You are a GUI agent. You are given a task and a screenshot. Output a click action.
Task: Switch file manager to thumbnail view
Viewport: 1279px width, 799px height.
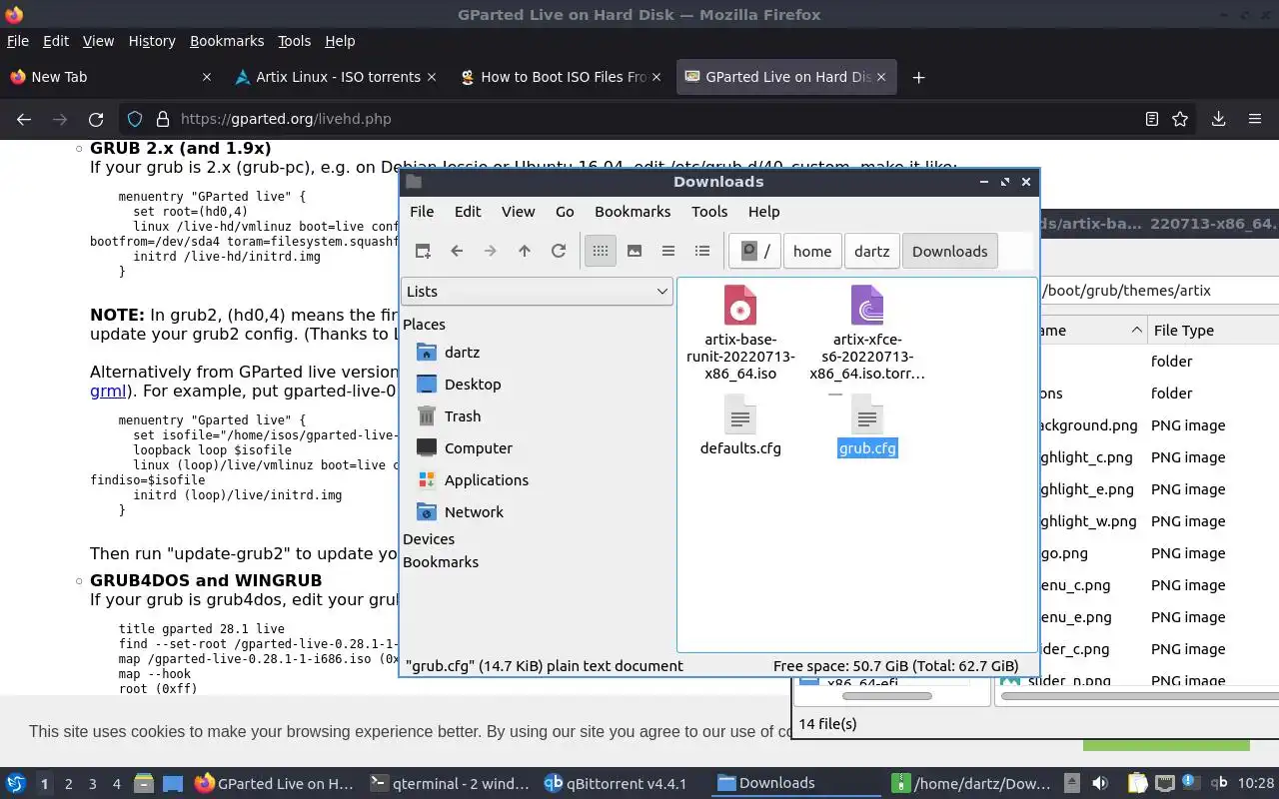click(x=635, y=251)
